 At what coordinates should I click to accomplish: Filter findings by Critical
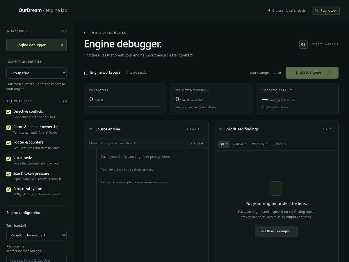pyautogui.click(x=240, y=144)
